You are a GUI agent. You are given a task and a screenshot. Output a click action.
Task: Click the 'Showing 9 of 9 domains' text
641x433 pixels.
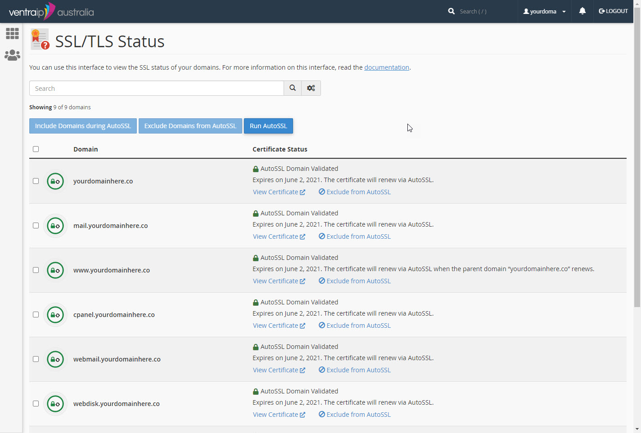60,107
